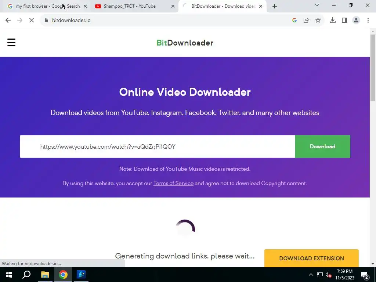Click the Chrome taskbar icon
Image resolution: width=376 pixels, height=282 pixels.
coord(63,275)
